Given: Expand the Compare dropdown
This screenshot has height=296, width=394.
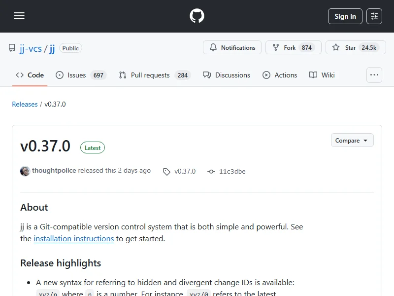Looking at the screenshot, I should (x=352, y=141).
